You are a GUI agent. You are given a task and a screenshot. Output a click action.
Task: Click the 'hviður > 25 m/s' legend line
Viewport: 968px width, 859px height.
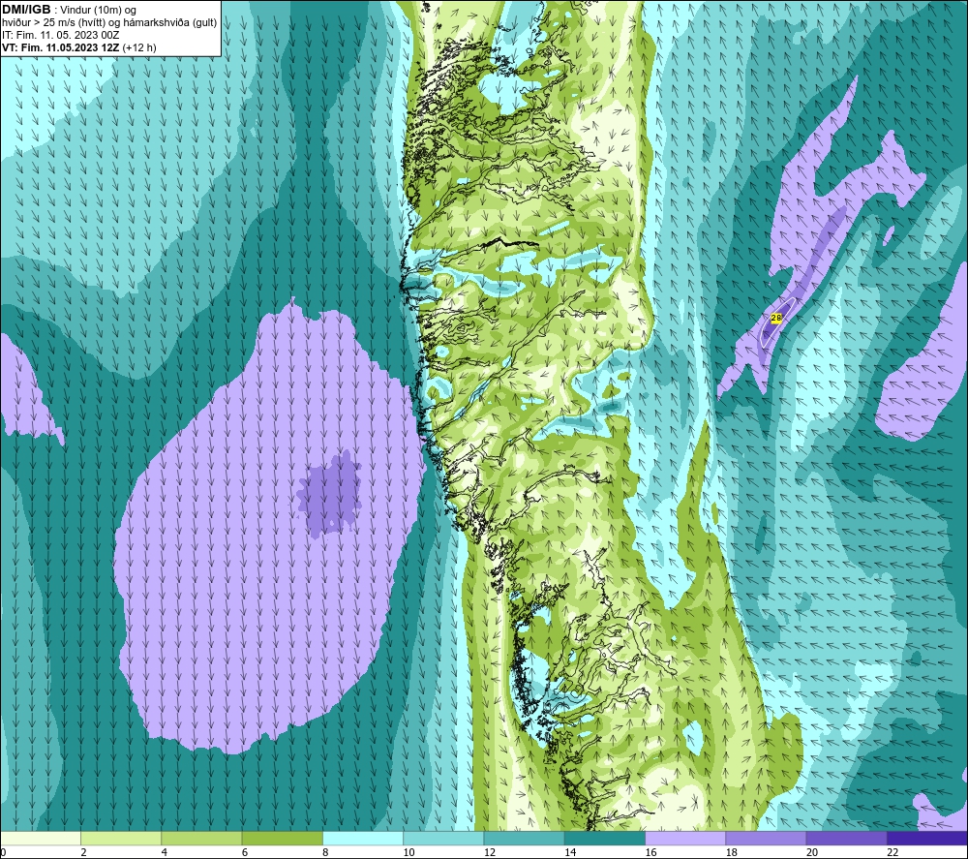tap(109, 23)
